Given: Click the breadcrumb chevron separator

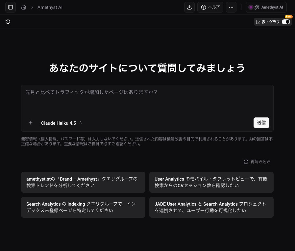Looking at the screenshot, I should tap(32, 7).
